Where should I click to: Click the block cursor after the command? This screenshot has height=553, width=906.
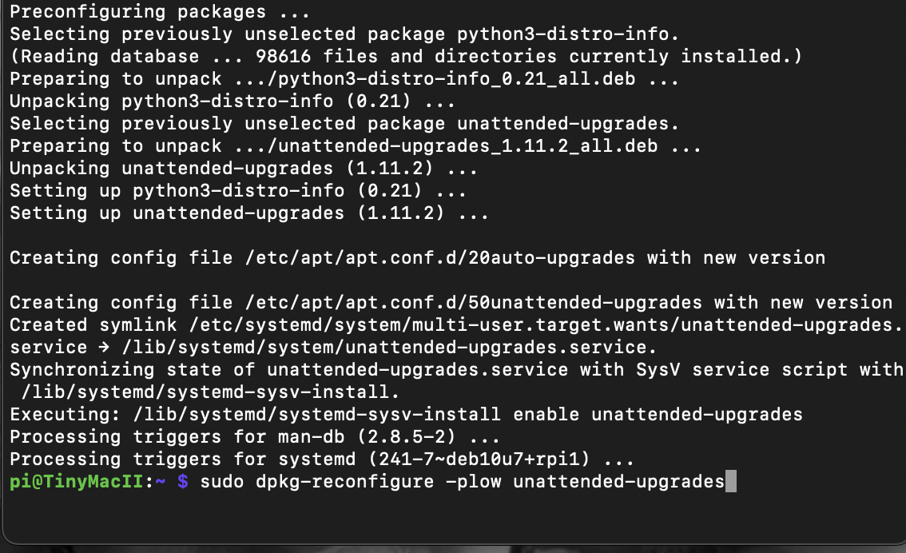[730, 482]
